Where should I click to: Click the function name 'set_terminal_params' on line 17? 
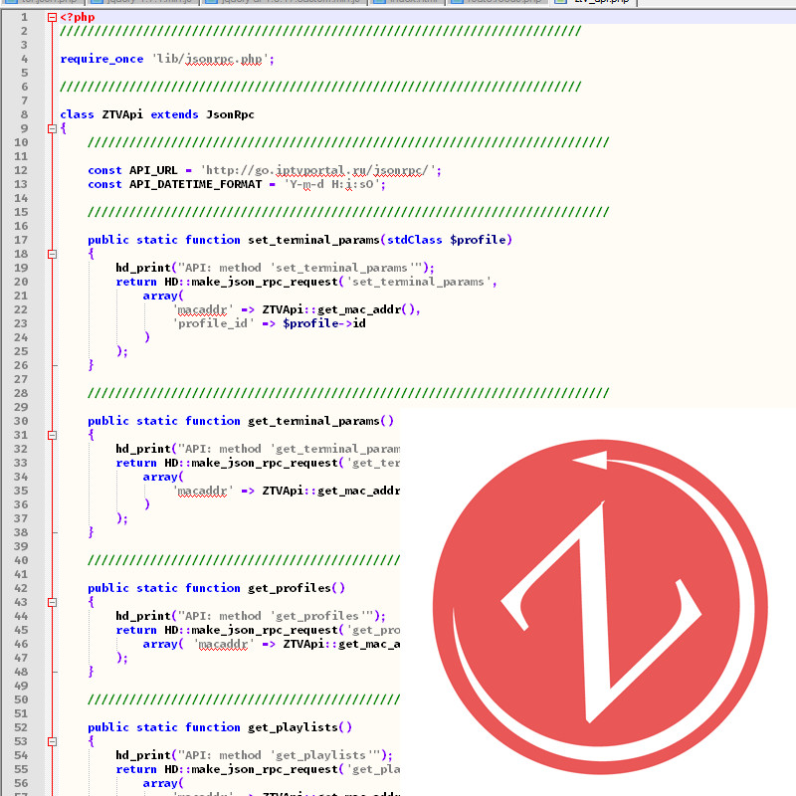coord(313,240)
